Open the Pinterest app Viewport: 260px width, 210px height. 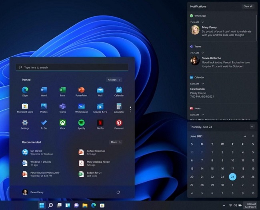point(119,124)
